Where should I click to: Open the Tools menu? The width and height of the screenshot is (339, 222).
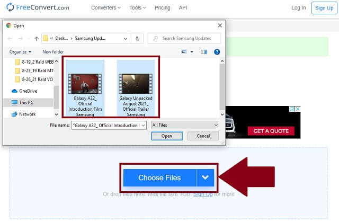[138, 8]
